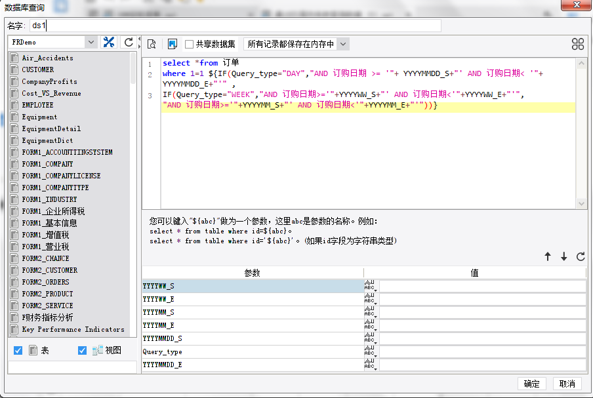Select the FORM1_ACCOUNTINGSYSTEM table
Image resolution: width=593 pixels, height=398 pixels.
coord(67,152)
